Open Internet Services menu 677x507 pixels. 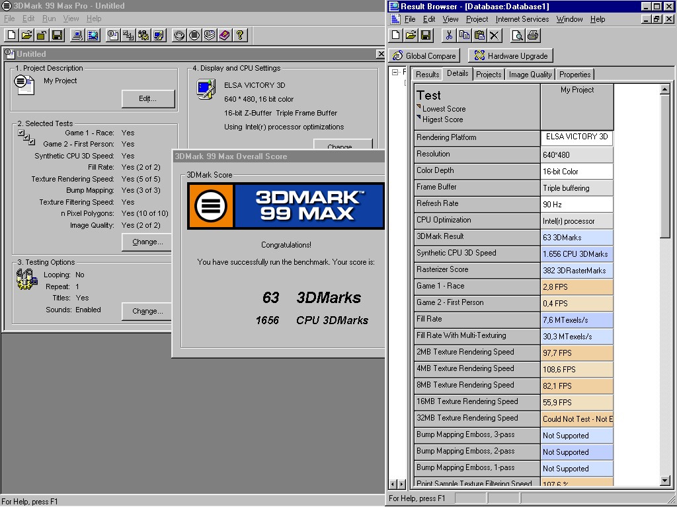pyautogui.click(x=522, y=19)
